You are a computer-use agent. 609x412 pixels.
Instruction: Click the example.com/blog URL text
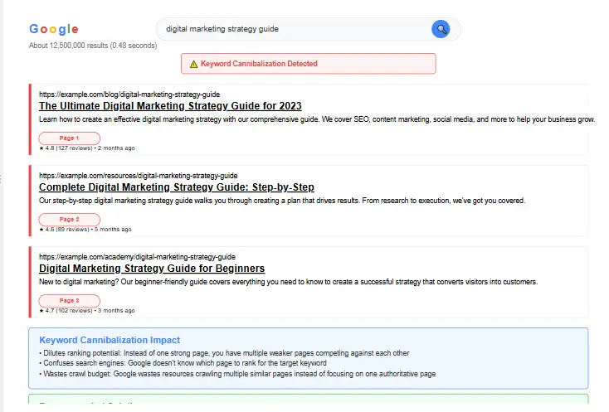click(129, 95)
